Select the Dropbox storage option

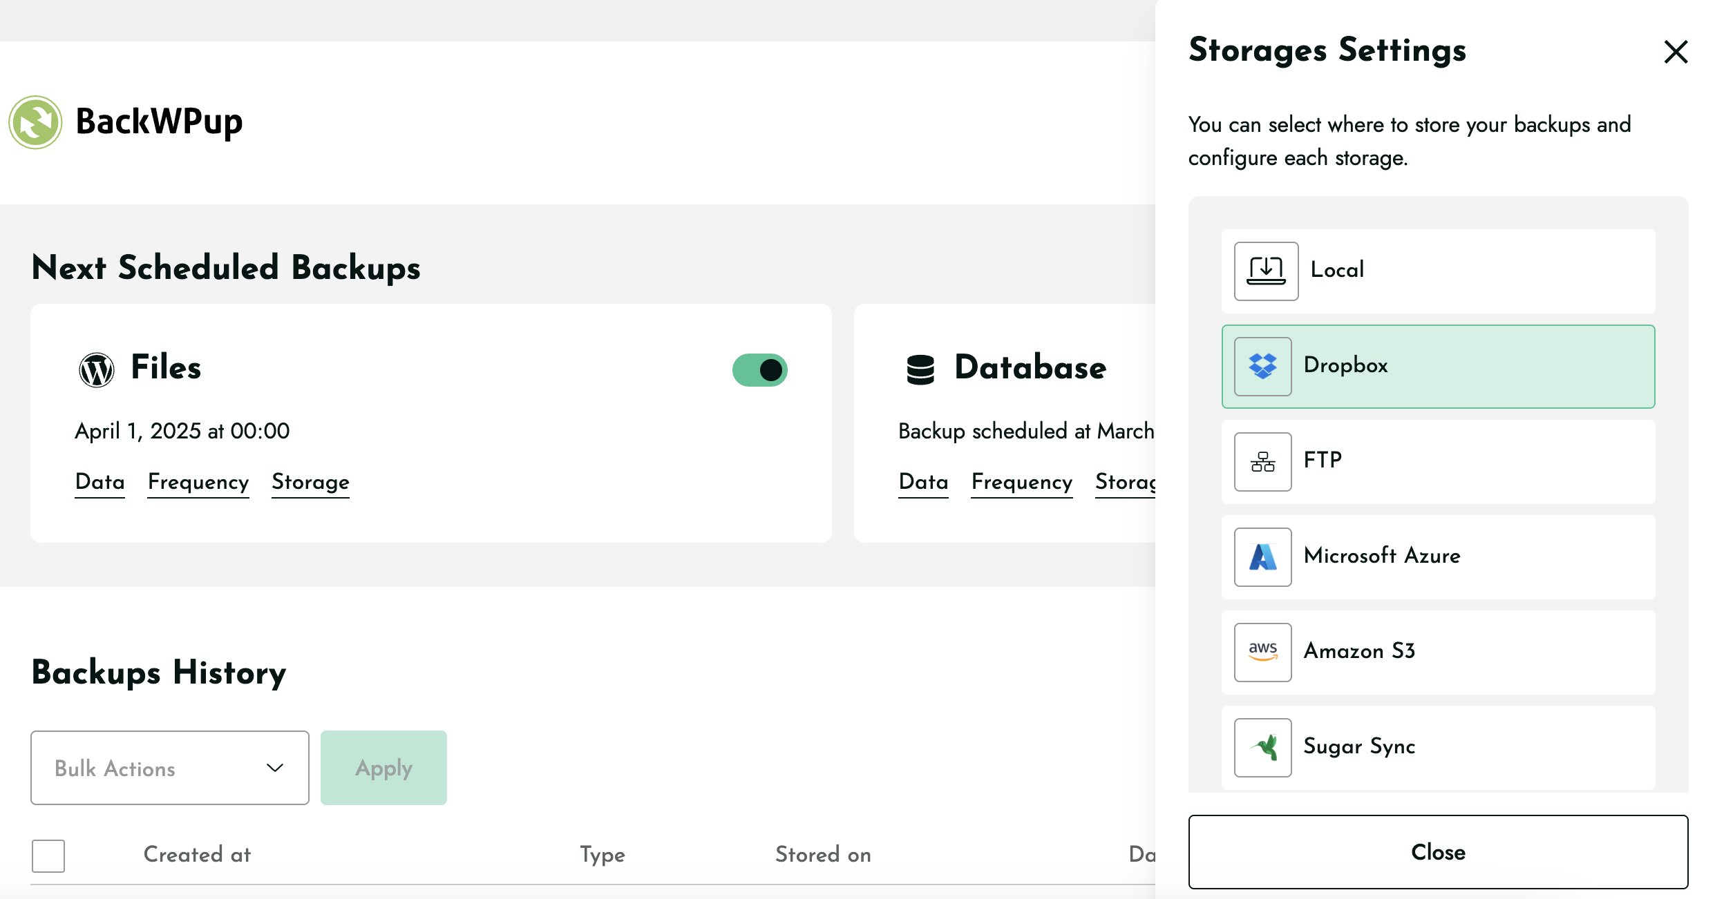(x=1438, y=366)
